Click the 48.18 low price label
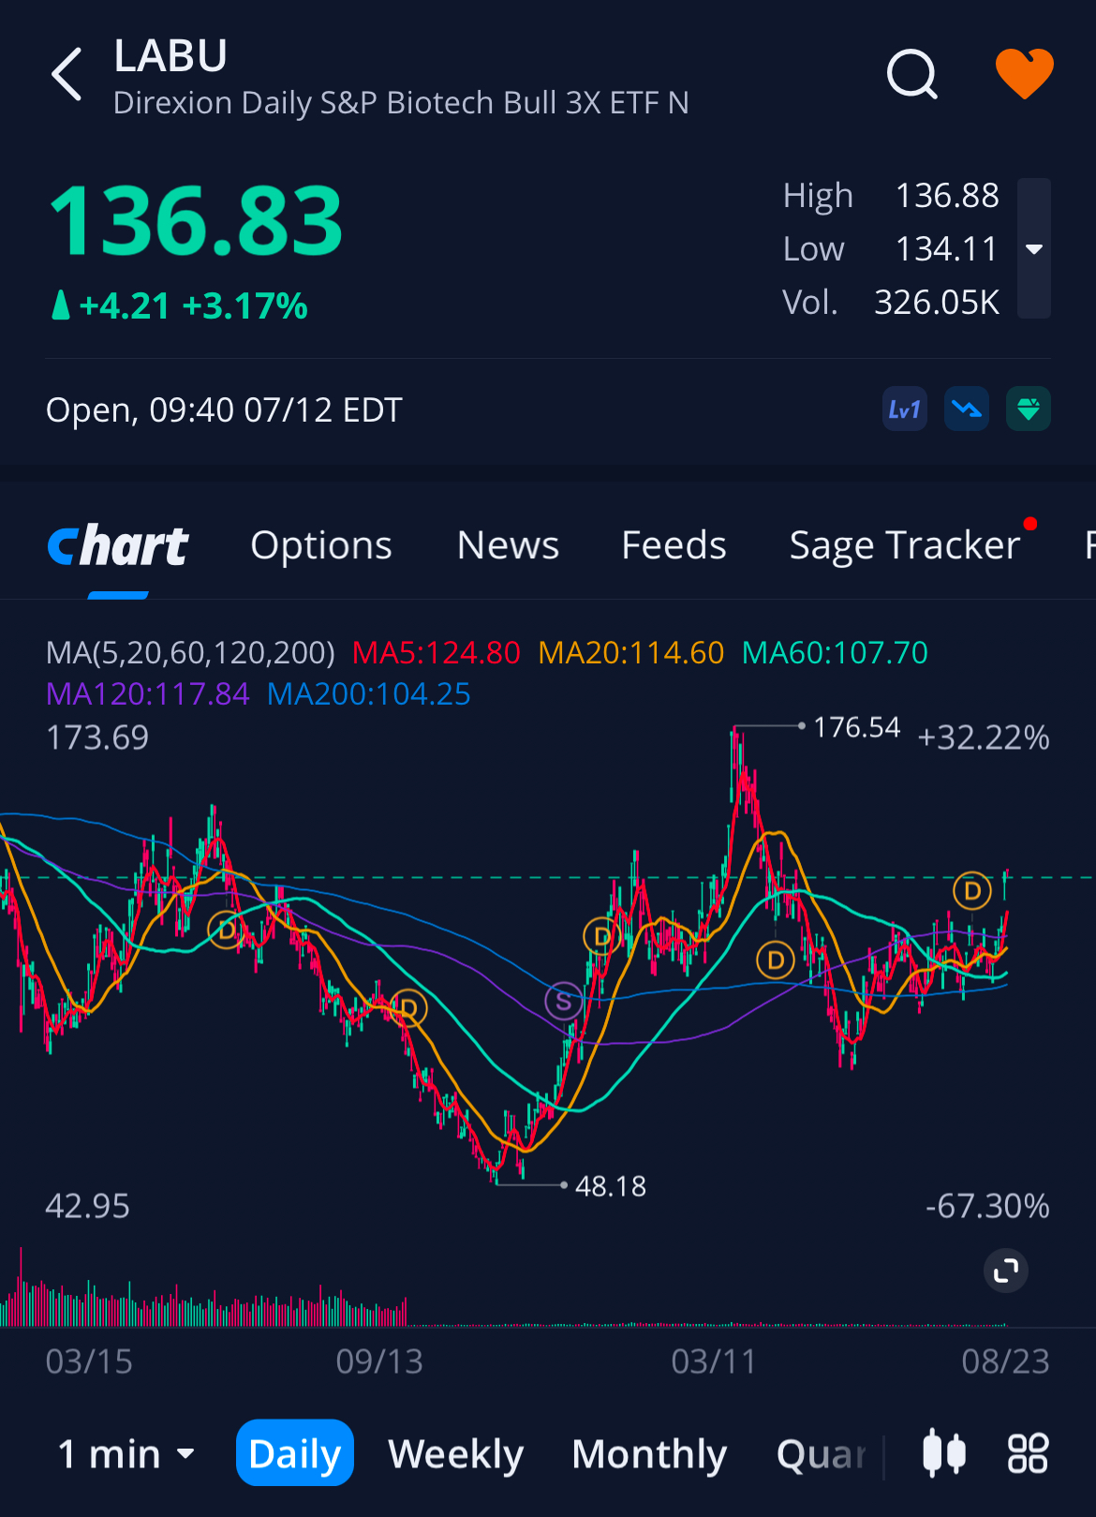Image resolution: width=1096 pixels, height=1517 pixels. 611,1186
